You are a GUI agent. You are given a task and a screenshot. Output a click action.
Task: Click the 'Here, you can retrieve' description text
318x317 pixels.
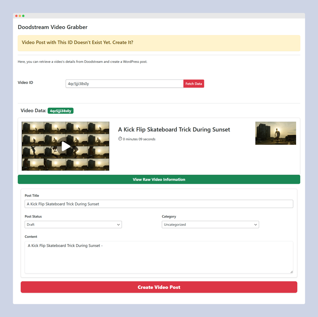82,62
